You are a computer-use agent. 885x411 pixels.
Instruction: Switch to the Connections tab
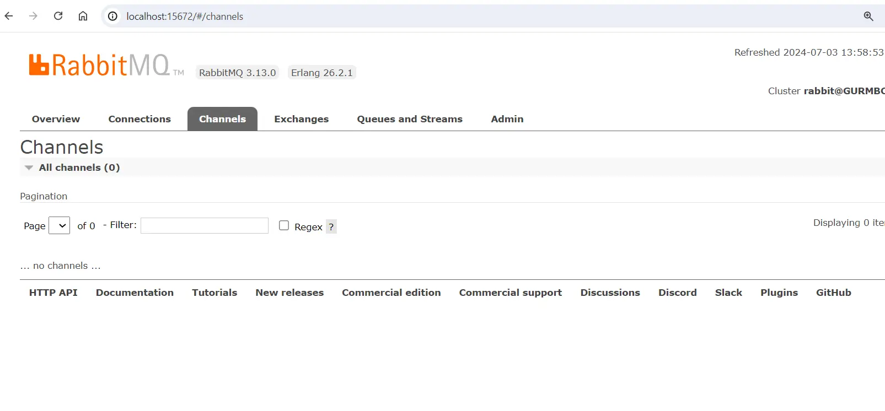coord(140,119)
